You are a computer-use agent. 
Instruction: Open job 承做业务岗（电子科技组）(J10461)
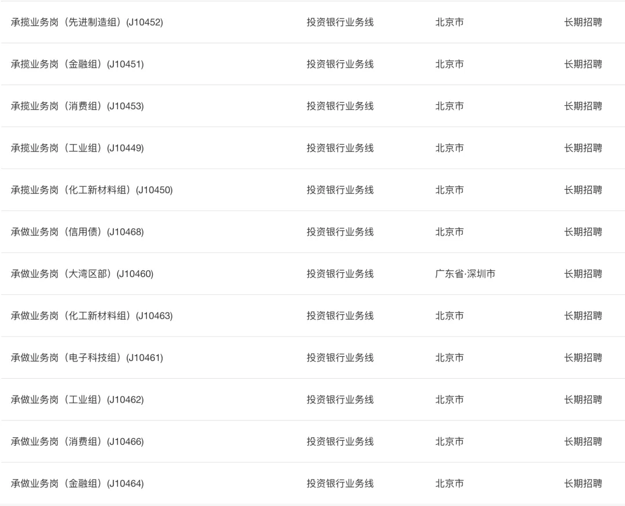pyautogui.click(x=87, y=358)
